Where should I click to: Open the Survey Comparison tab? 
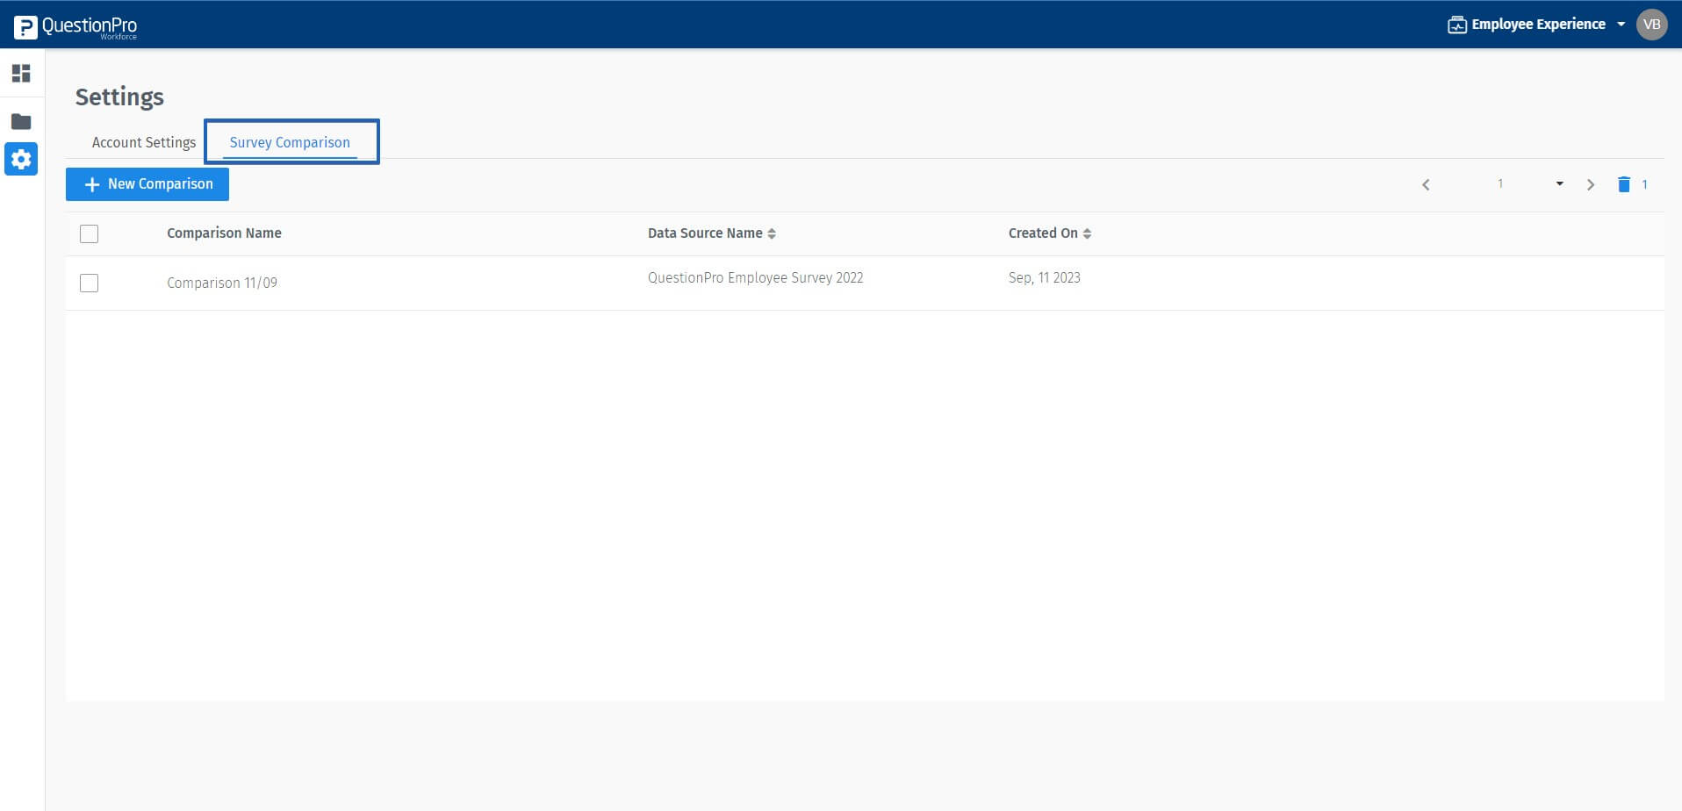(x=290, y=142)
